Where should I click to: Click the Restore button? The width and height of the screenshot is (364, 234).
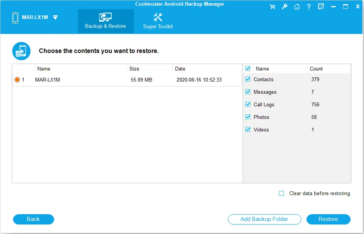pos(328,219)
